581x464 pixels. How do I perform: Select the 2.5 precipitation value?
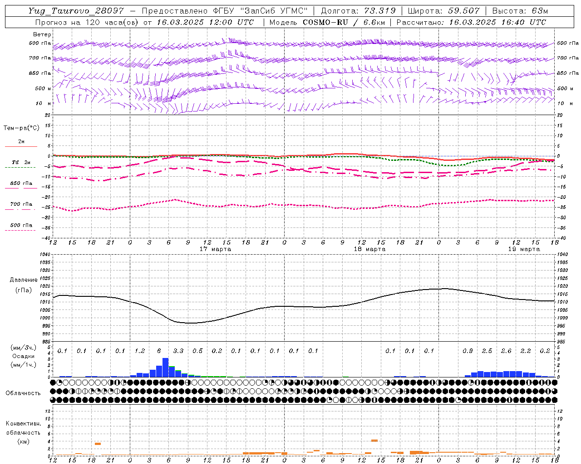tap(487, 351)
